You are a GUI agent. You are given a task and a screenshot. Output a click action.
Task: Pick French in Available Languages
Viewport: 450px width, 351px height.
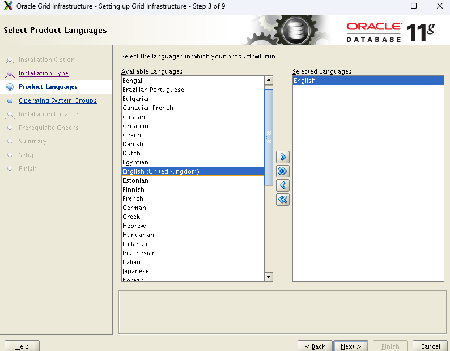tap(193, 198)
